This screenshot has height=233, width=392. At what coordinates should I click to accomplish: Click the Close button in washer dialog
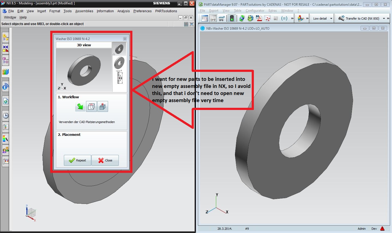pyautogui.click(x=105, y=160)
